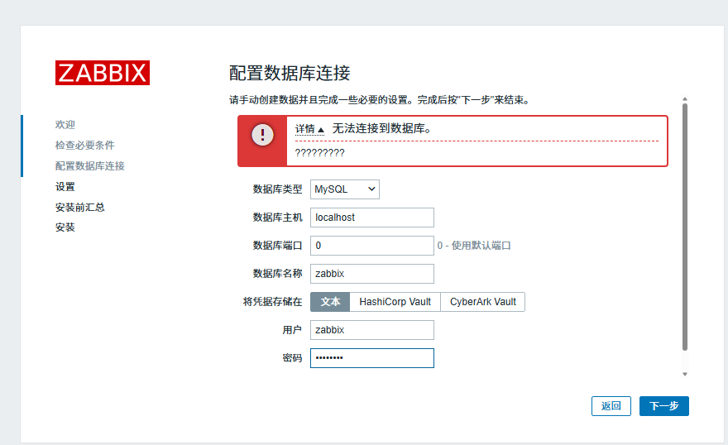Click the 数据库类型 label
The image size is (728, 445).
tap(278, 189)
